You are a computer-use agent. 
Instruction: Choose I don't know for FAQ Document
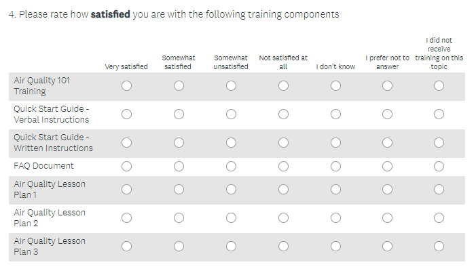(335, 167)
